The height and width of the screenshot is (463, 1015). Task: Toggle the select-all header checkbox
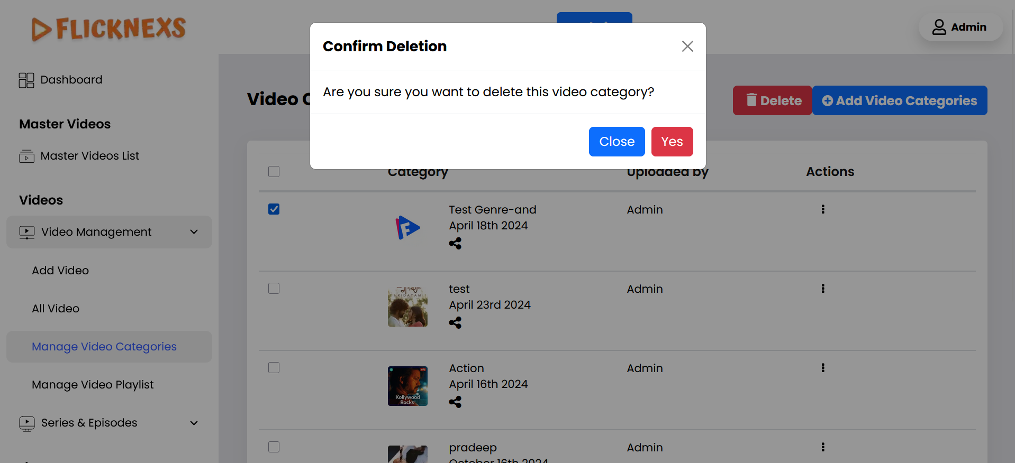pos(274,172)
